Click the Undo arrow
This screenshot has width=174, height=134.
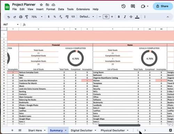(9, 17)
